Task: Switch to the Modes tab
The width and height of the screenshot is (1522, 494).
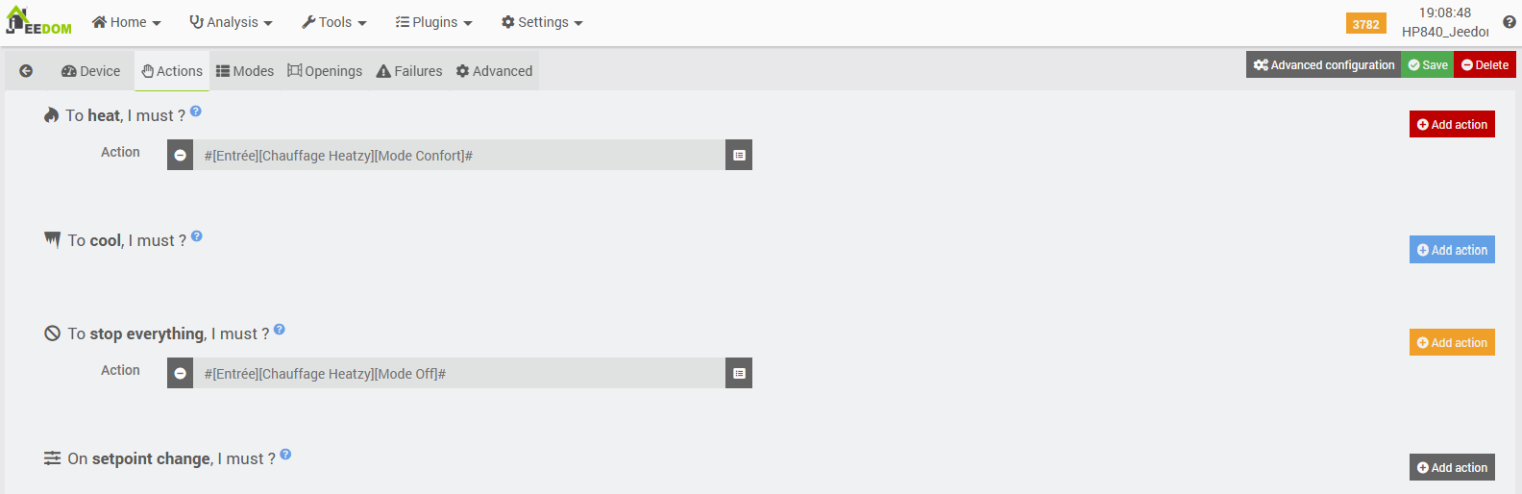Action: (245, 71)
